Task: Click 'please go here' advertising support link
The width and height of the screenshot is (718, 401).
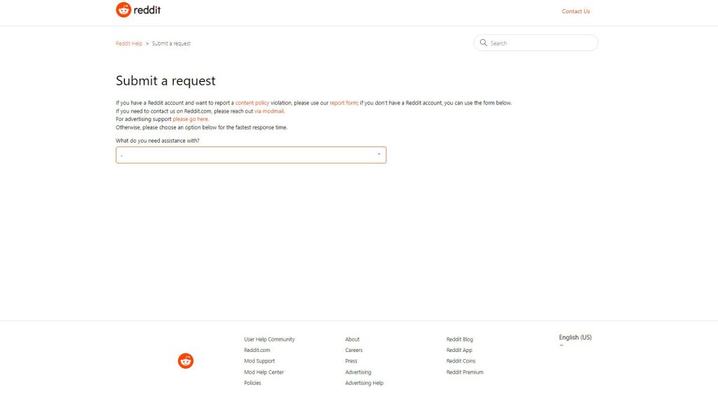Action: [191, 119]
